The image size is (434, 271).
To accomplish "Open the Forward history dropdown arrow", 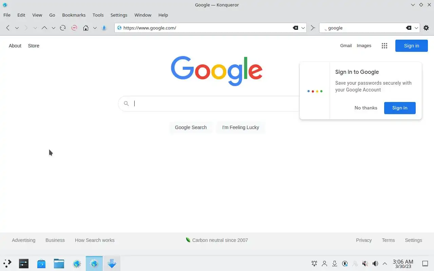I will point(35,28).
